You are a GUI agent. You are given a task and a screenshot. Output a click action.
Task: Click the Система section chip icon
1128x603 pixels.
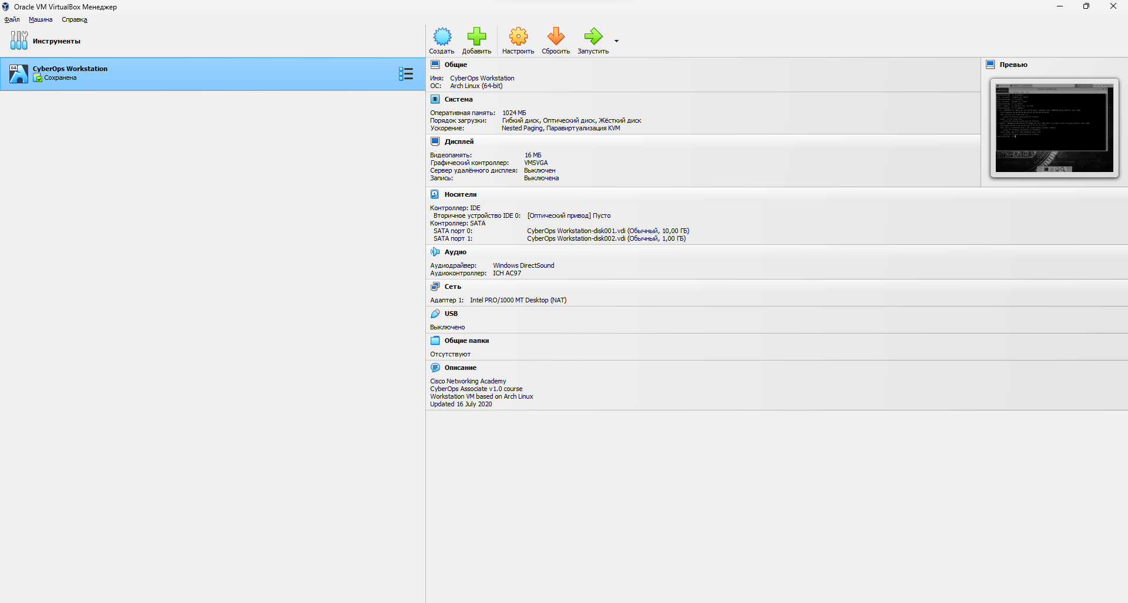click(435, 99)
